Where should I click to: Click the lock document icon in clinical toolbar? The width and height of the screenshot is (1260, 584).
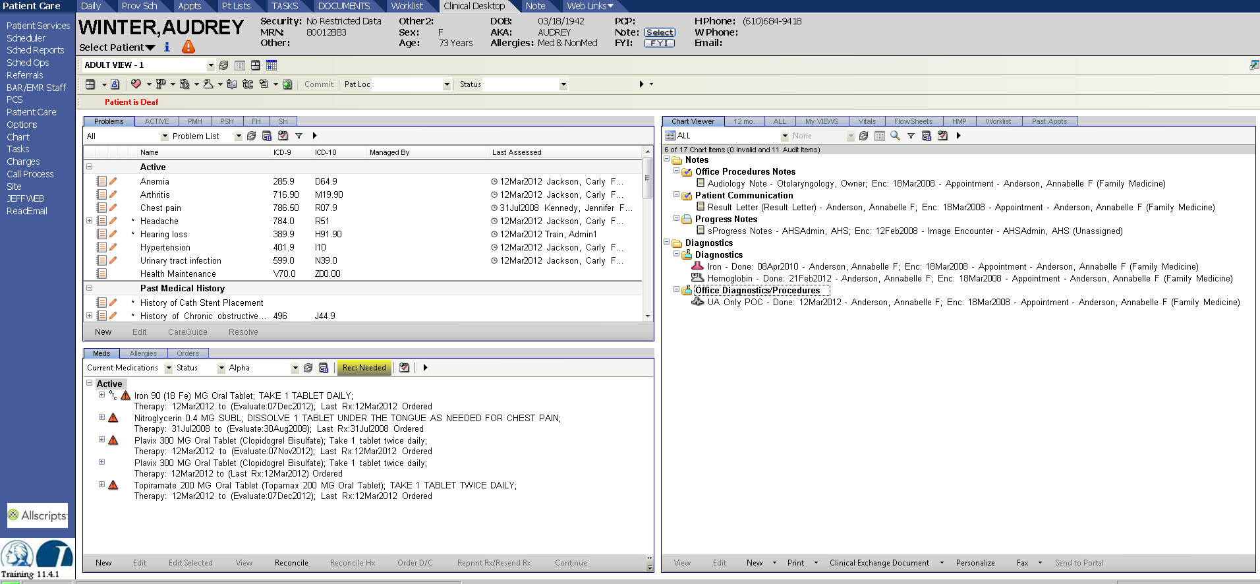(x=115, y=84)
